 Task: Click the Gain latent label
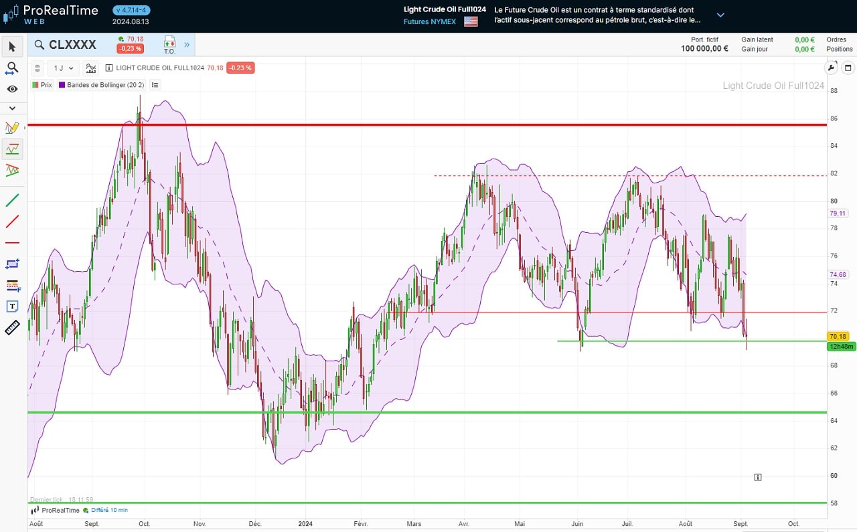757,39
